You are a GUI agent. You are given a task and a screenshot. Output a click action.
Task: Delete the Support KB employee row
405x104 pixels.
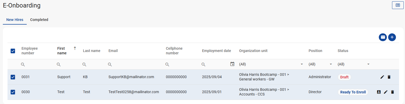click(x=389, y=77)
